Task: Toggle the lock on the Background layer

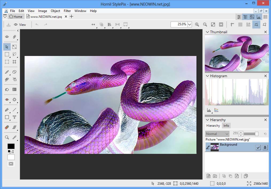Action: [x=265, y=147]
